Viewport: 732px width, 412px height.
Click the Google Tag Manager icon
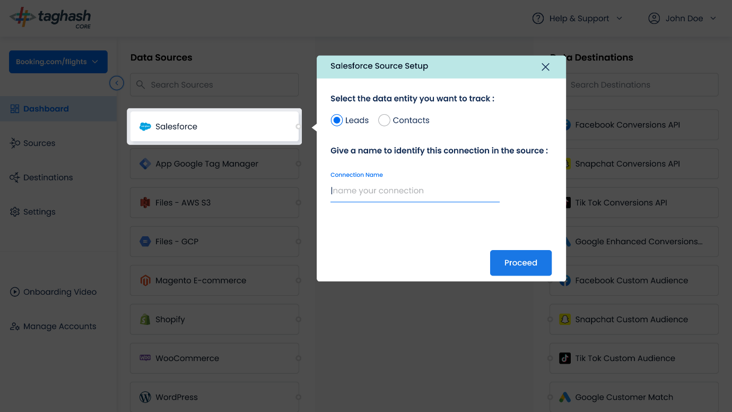145,164
